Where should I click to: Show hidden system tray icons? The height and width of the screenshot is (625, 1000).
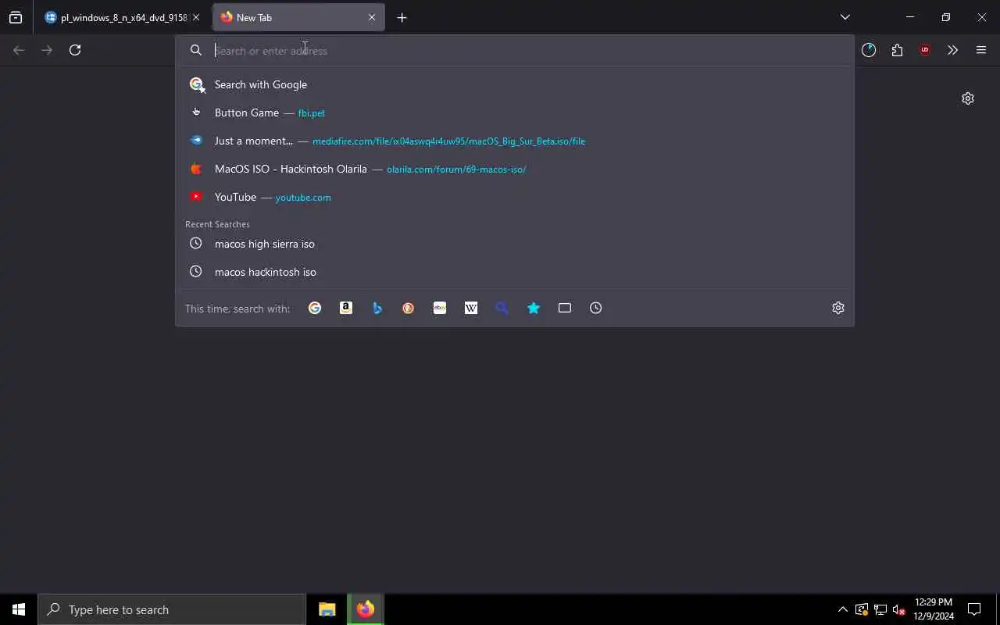[x=843, y=609]
